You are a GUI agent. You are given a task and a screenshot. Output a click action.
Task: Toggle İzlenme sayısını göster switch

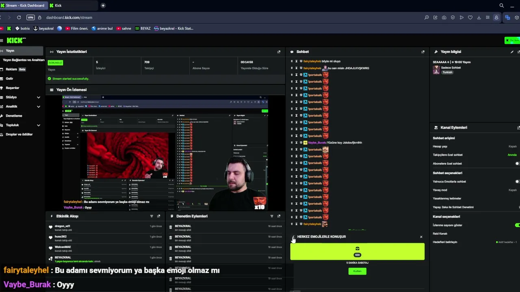[x=517, y=225]
